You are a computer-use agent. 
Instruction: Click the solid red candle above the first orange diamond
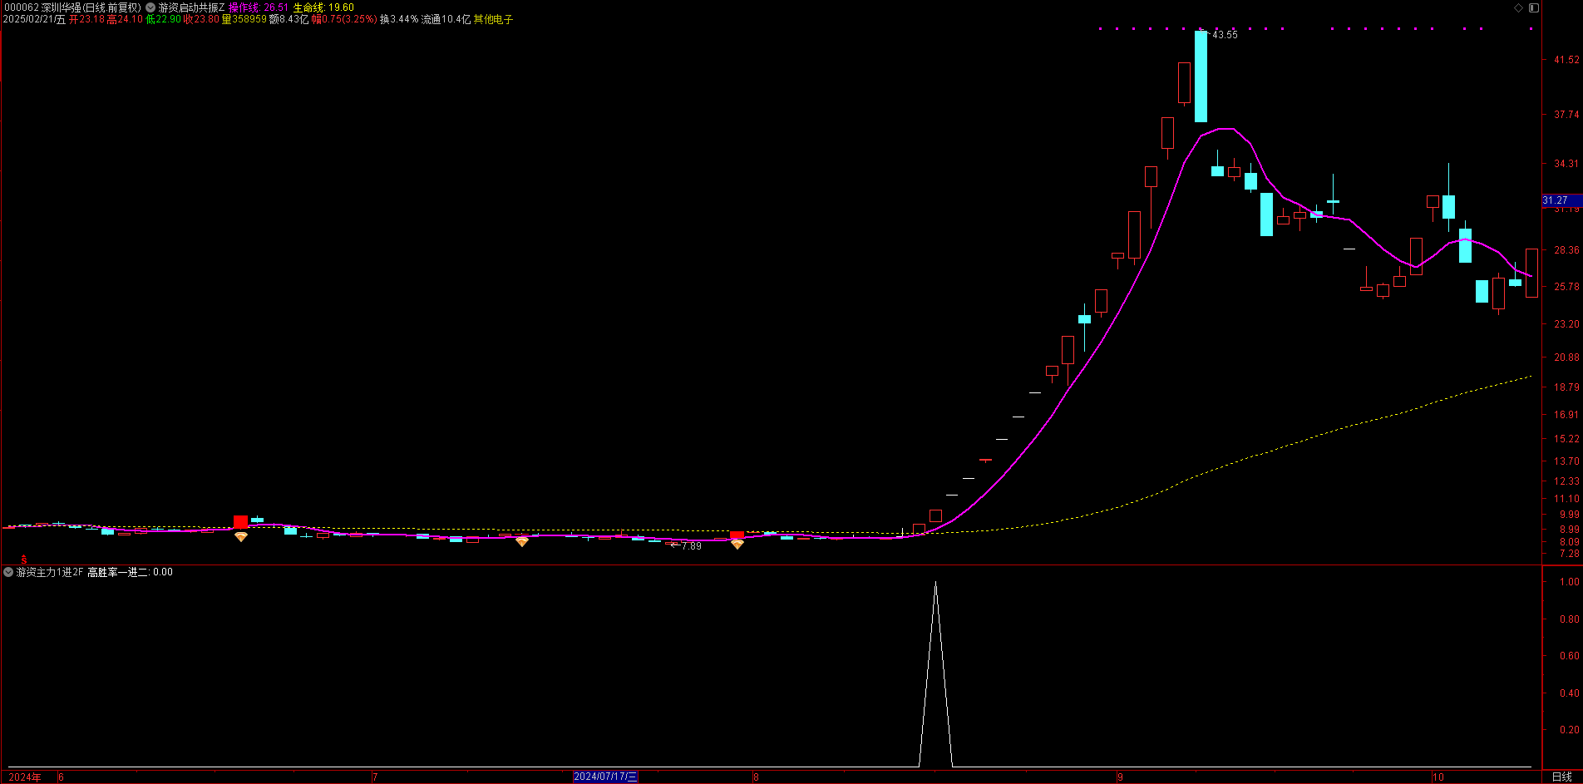tap(241, 521)
